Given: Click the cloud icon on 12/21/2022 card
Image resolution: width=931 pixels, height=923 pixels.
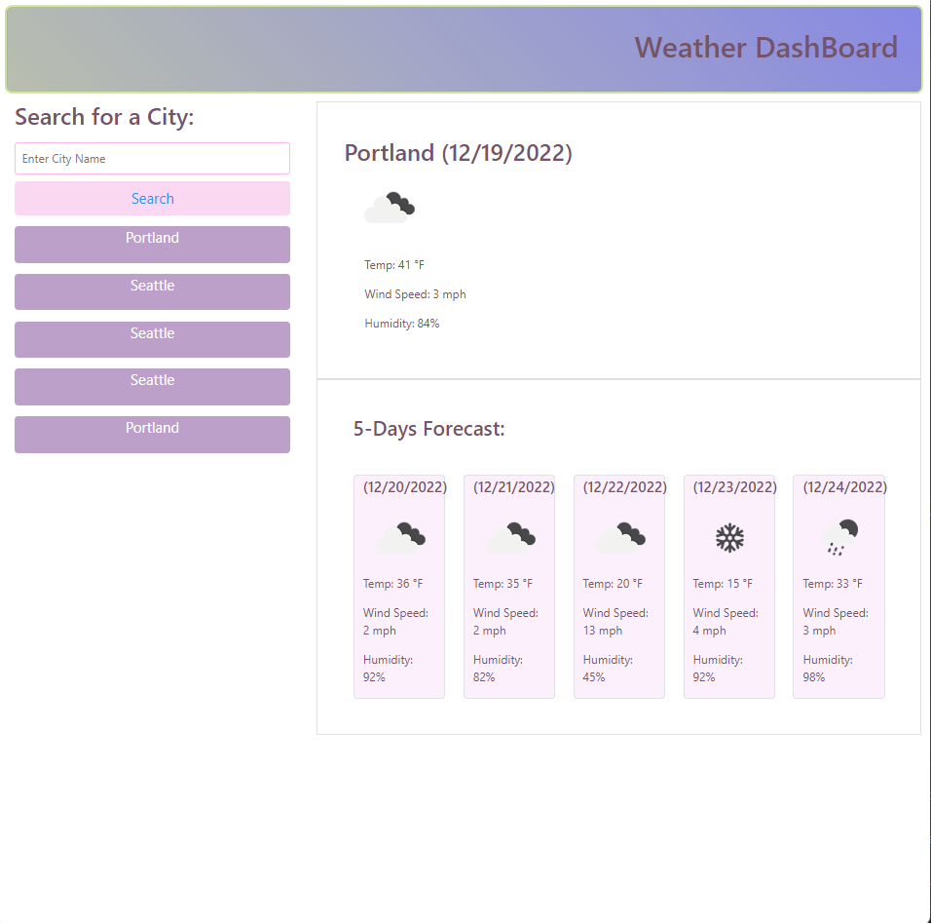Looking at the screenshot, I should click(x=510, y=538).
